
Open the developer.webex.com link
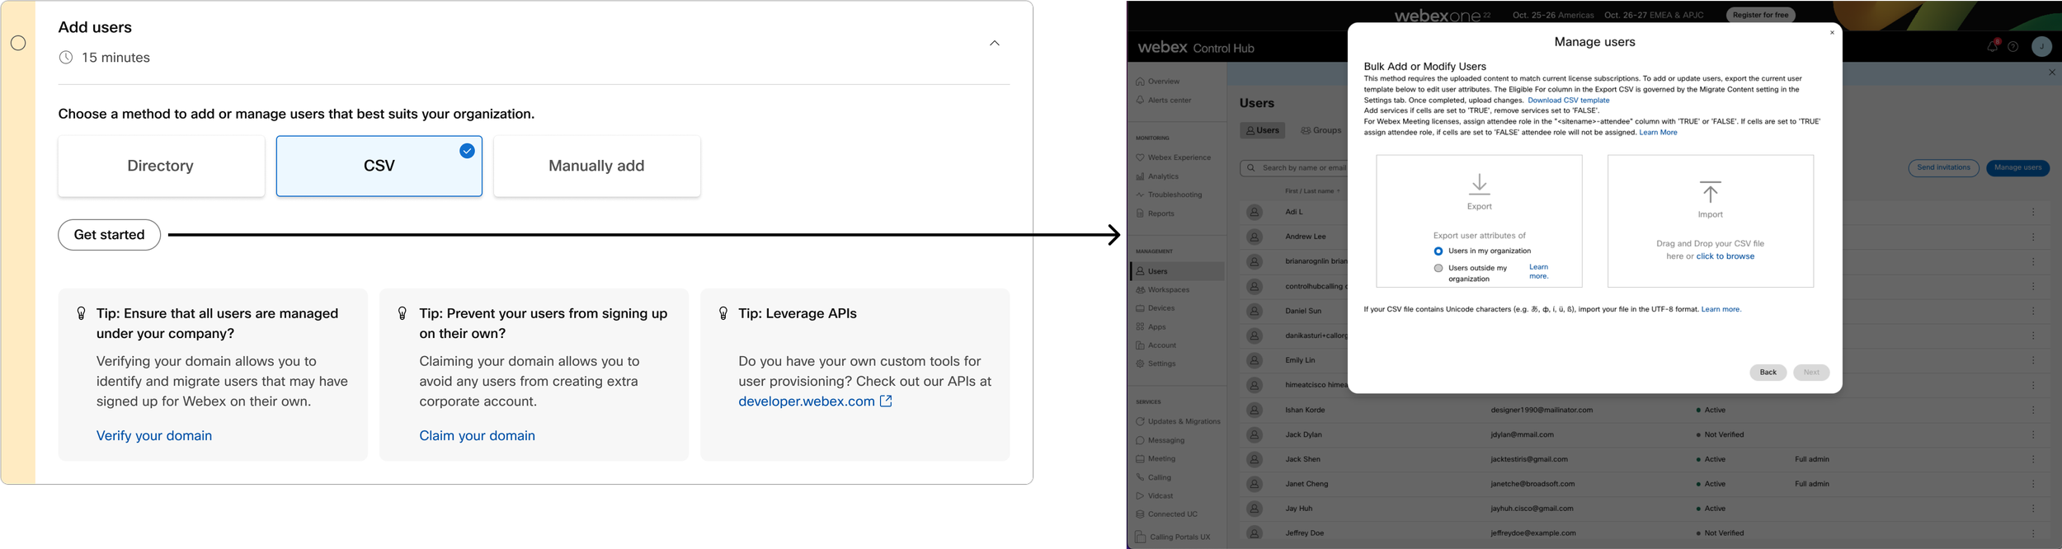(815, 401)
